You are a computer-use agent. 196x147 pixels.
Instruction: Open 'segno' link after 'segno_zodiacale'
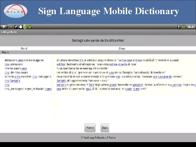pos(48,89)
